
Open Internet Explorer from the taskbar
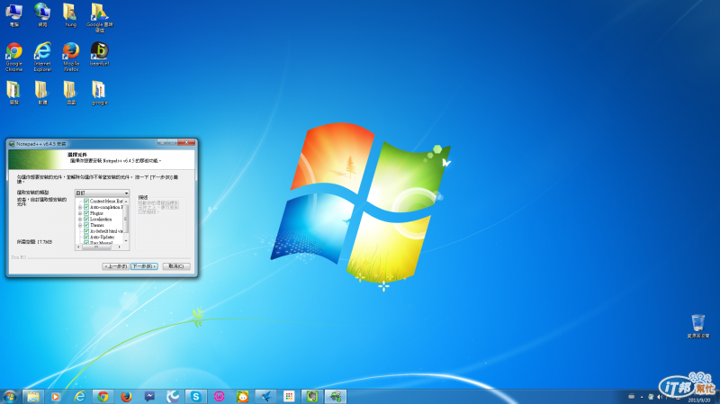(x=79, y=396)
